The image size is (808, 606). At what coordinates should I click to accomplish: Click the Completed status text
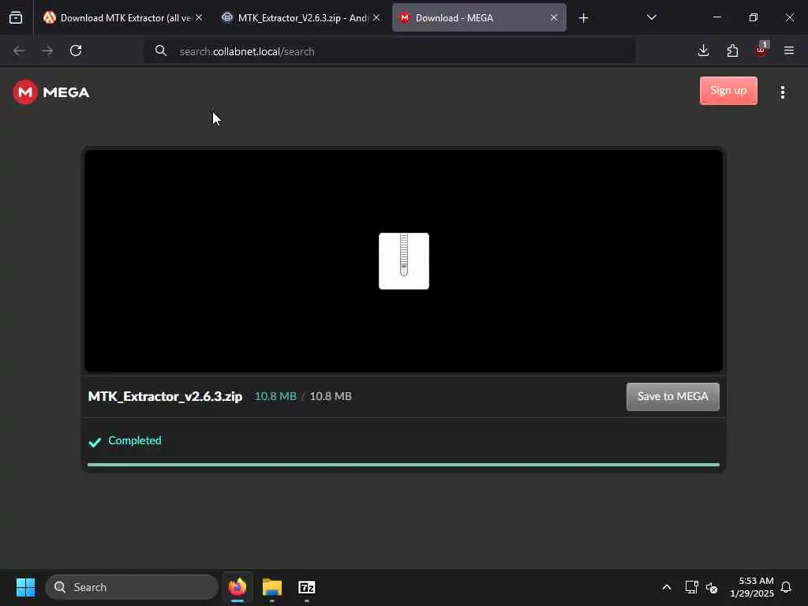134,440
